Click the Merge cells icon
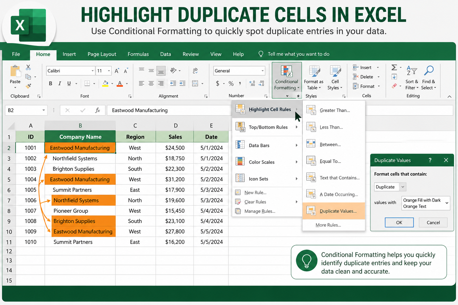Screen dimensions: 458x305 coord(195,83)
